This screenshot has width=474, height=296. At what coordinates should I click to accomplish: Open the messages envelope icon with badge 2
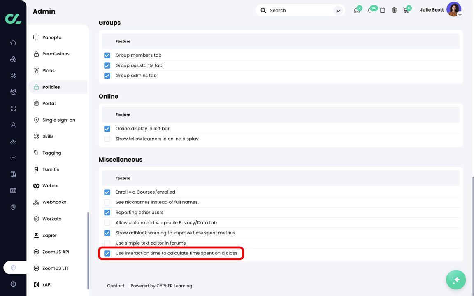pyautogui.click(x=357, y=11)
